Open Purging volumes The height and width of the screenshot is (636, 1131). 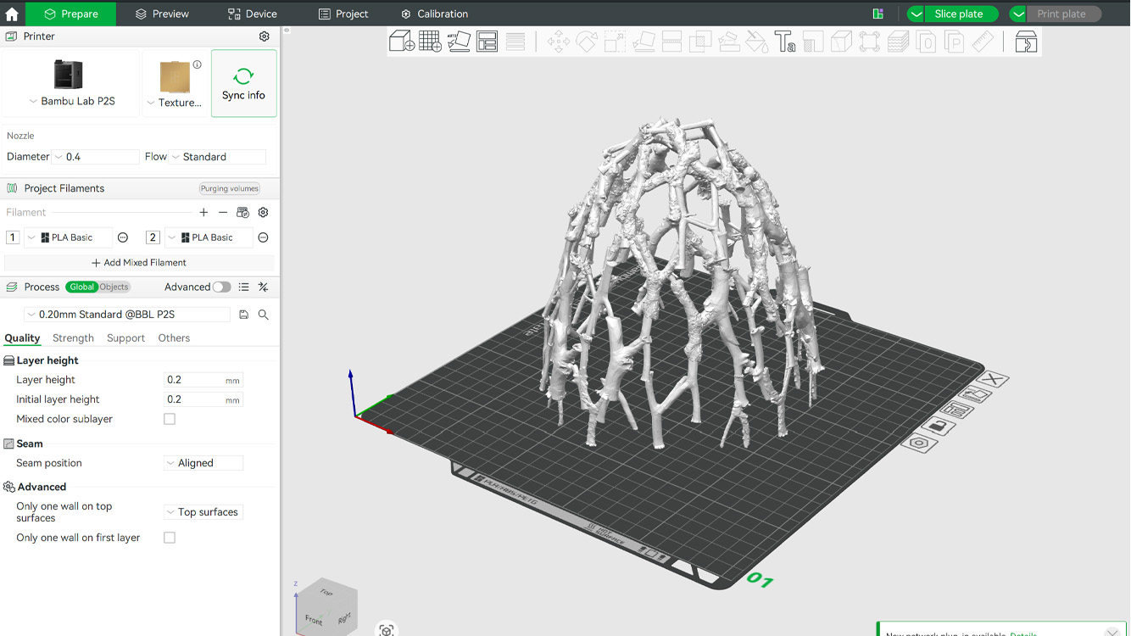click(230, 188)
